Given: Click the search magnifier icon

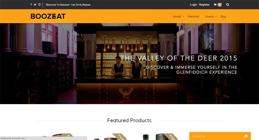Looking at the screenshot, I should click(x=228, y=5).
